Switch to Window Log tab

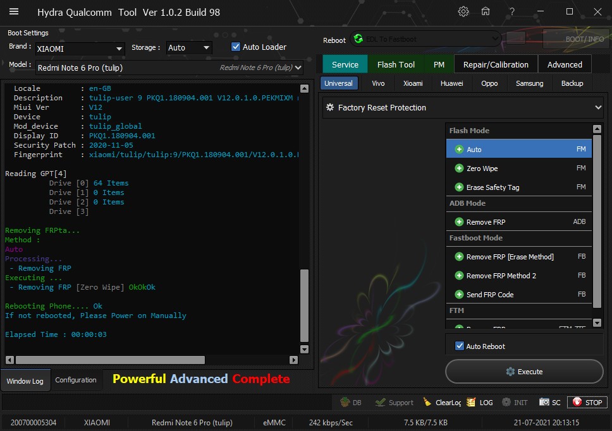25,381
